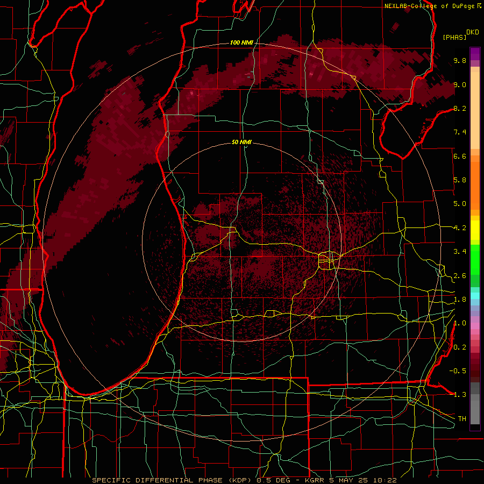Click the DKD legend header label
This screenshot has width=484, height=484.
point(473,32)
